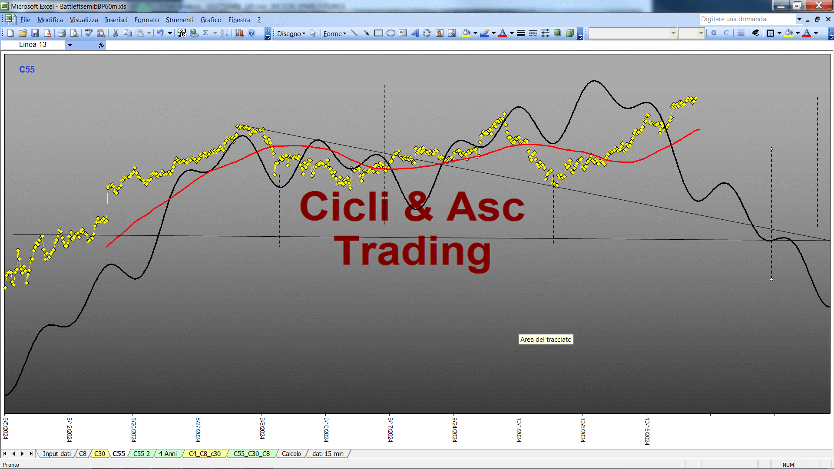Image resolution: width=834 pixels, height=469 pixels.
Task: Click the 3-D Style icon
Action: (x=569, y=33)
